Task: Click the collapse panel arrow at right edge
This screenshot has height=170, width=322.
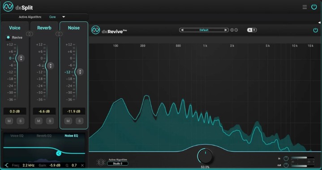Action: click(319, 22)
